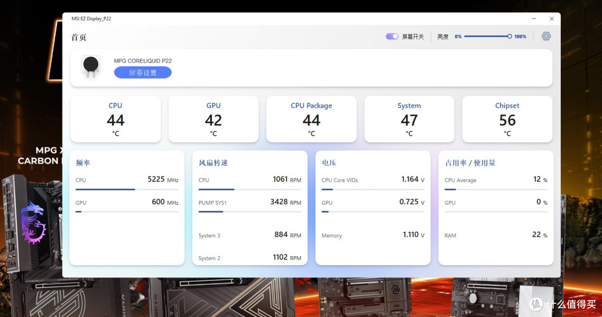Click the GPU usage value 0 %
This screenshot has width=602, height=317.
coord(542,202)
